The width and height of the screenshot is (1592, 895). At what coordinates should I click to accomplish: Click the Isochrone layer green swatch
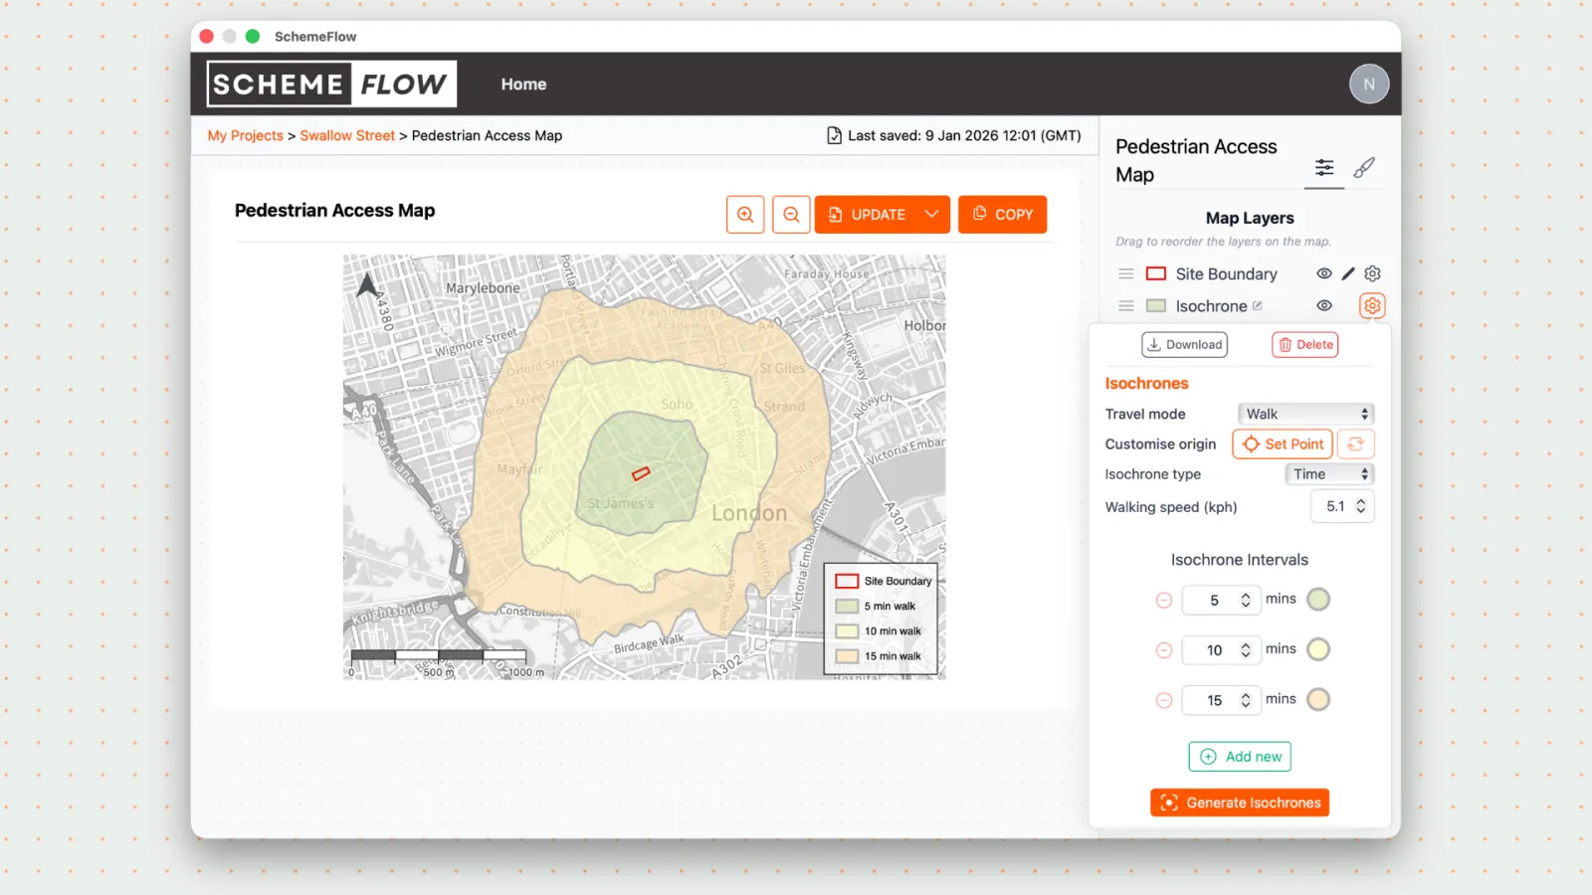[x=1156, y=306]
